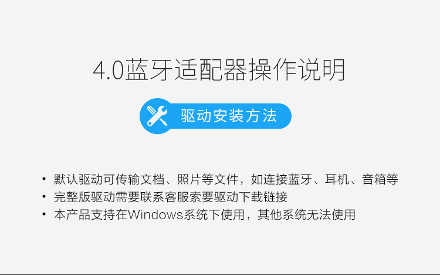Click the line starting 默认驱动可传输文档
Screen dimensions: 440x275
pos(226,179)
